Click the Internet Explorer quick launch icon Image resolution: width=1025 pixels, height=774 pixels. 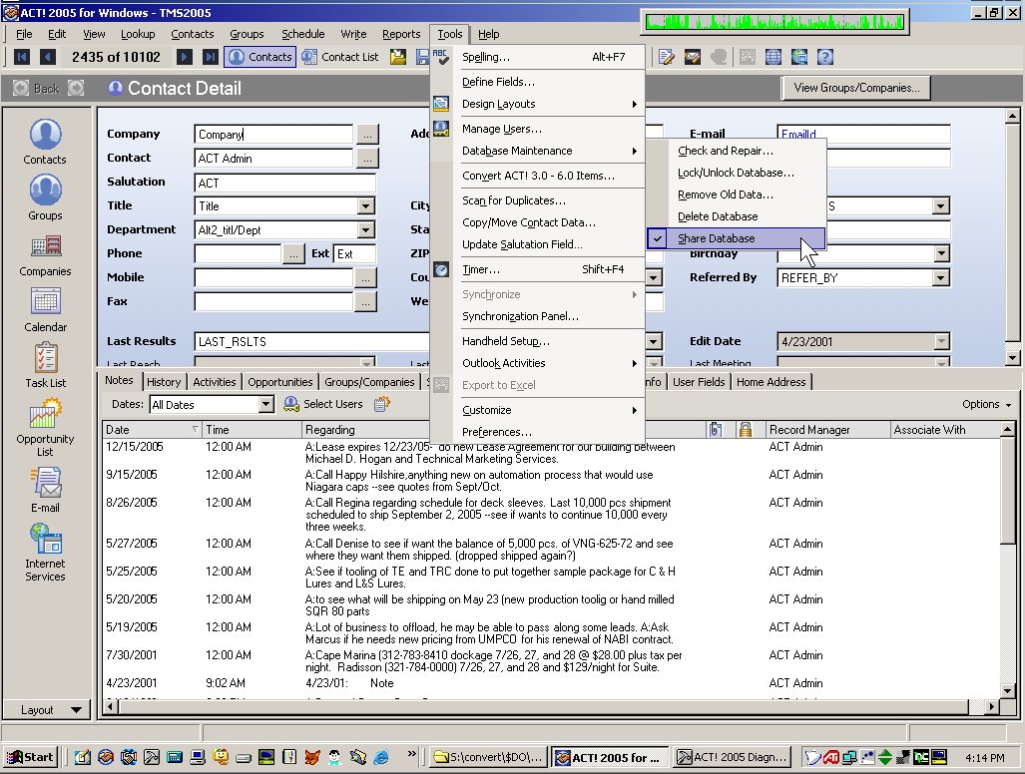pos(380,757)
